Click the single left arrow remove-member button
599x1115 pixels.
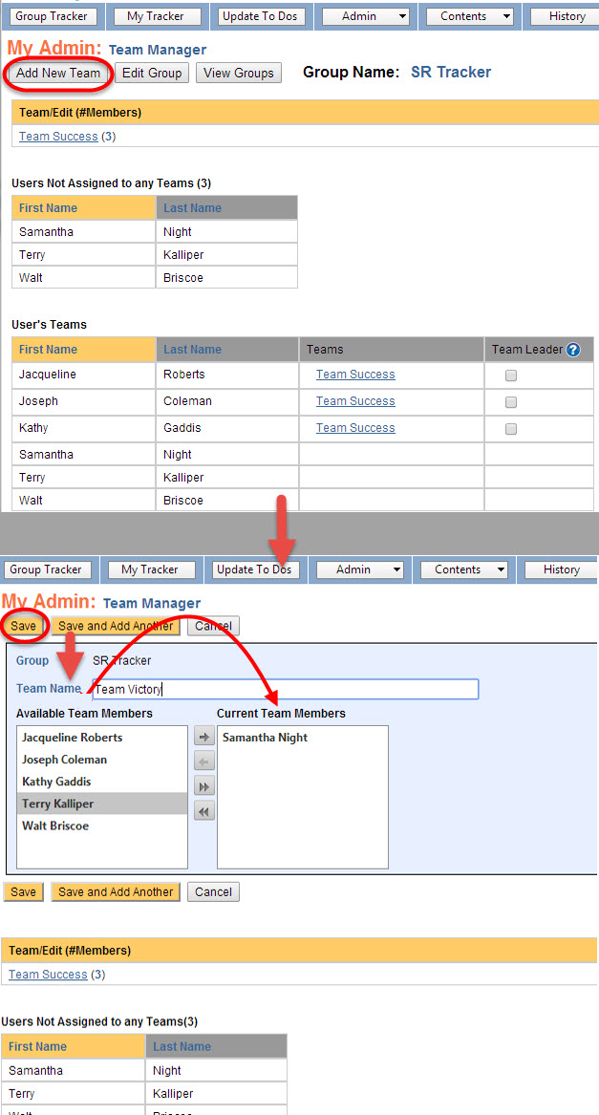tap(204, 761)
